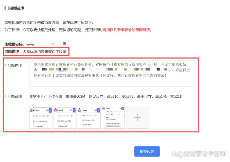
Task: Click into the 问题描述 text area
Action: point(112,73)
